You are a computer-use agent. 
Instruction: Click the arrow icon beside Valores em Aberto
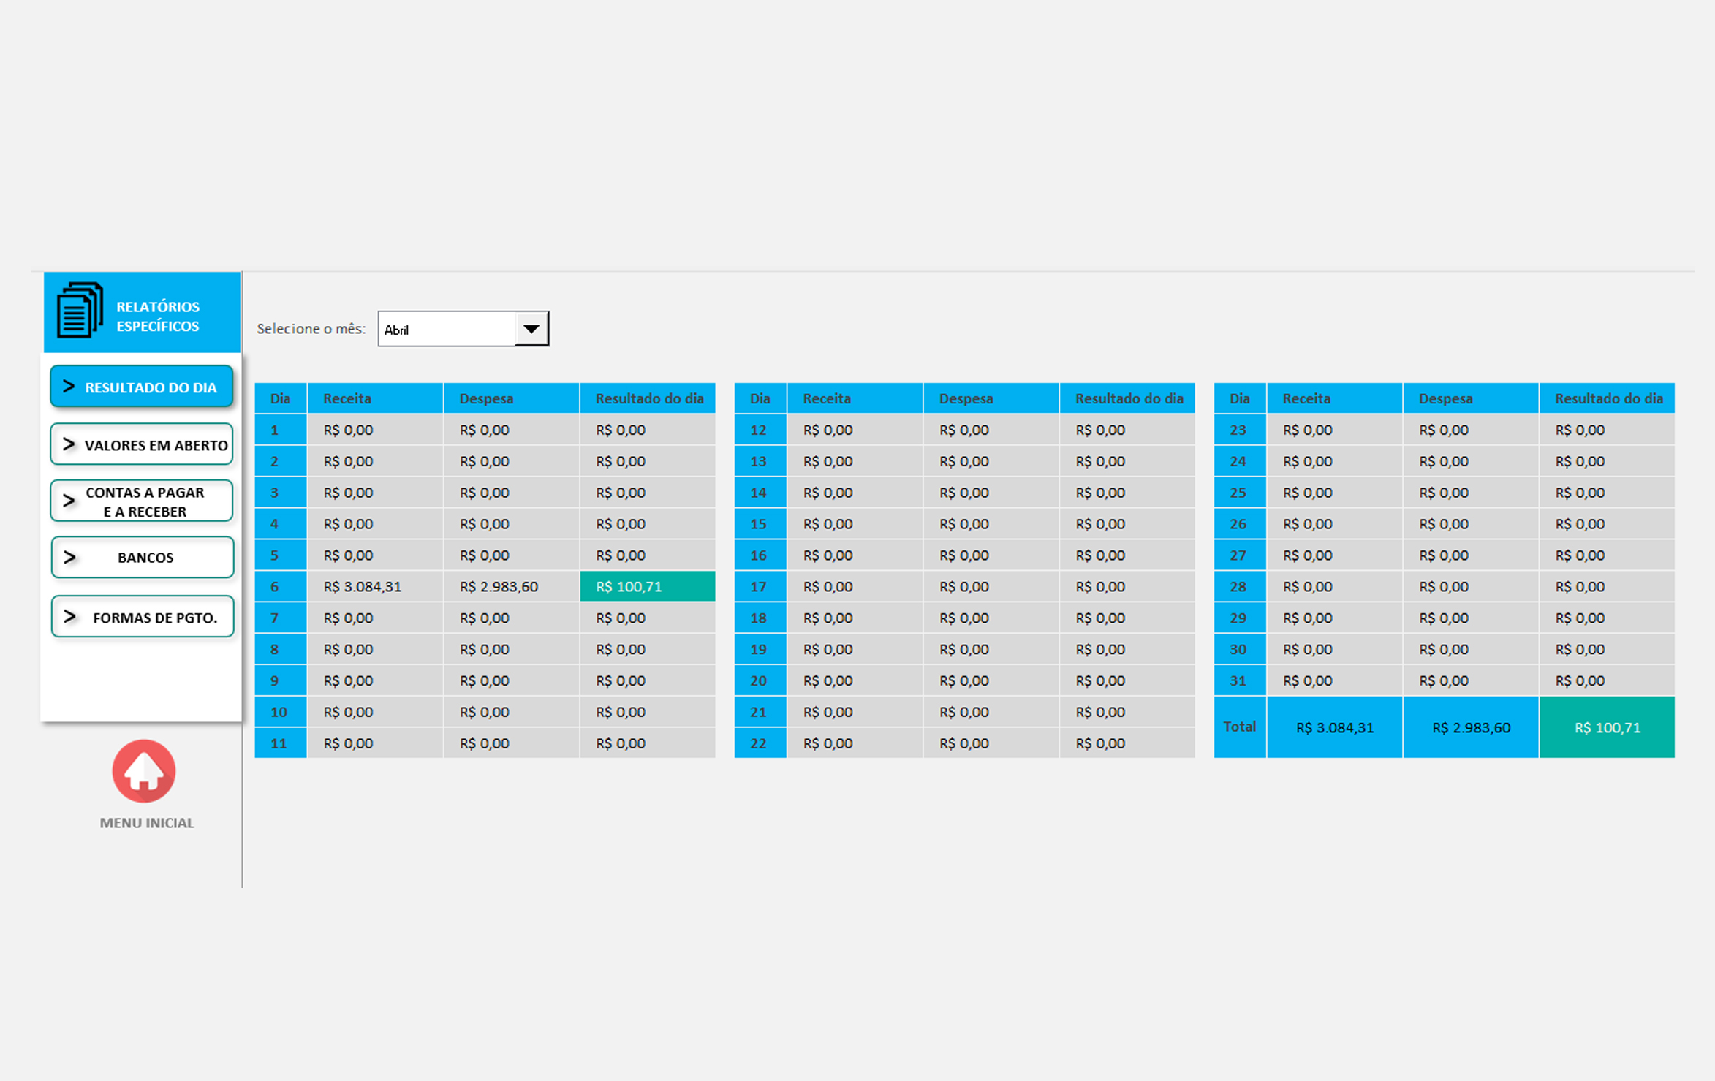(69, 444)
